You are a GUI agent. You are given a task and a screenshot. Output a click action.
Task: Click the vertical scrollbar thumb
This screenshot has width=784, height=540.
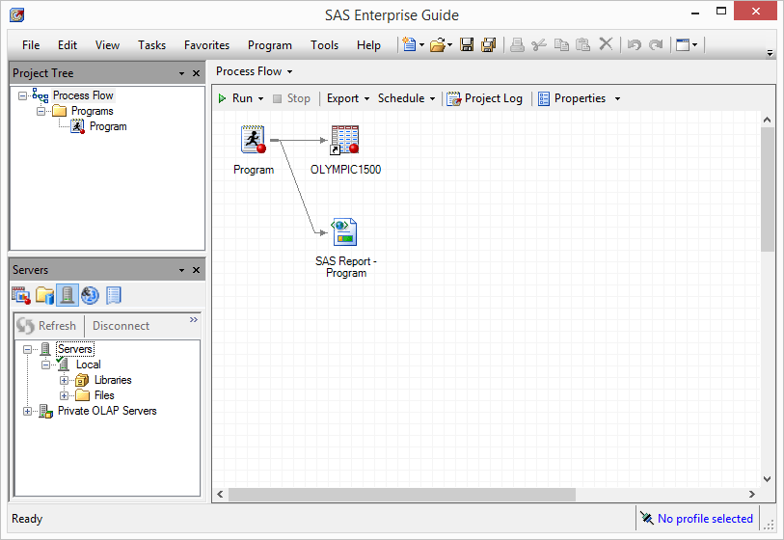767,190
